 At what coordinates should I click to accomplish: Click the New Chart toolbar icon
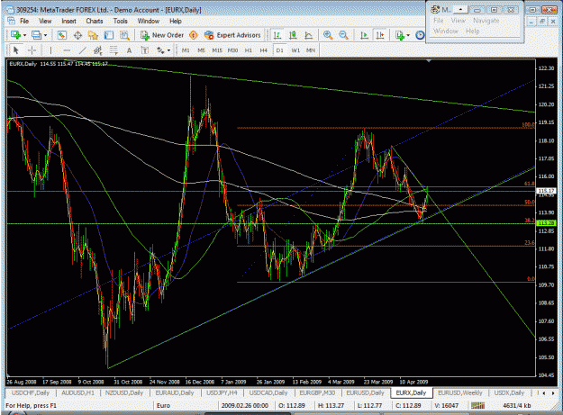16,35
